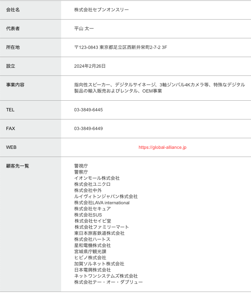Image resolution: width=251 pixels, height=294 pixels.
Task: Select client 警視庁 in the list
Action: [x=81, y=166]
